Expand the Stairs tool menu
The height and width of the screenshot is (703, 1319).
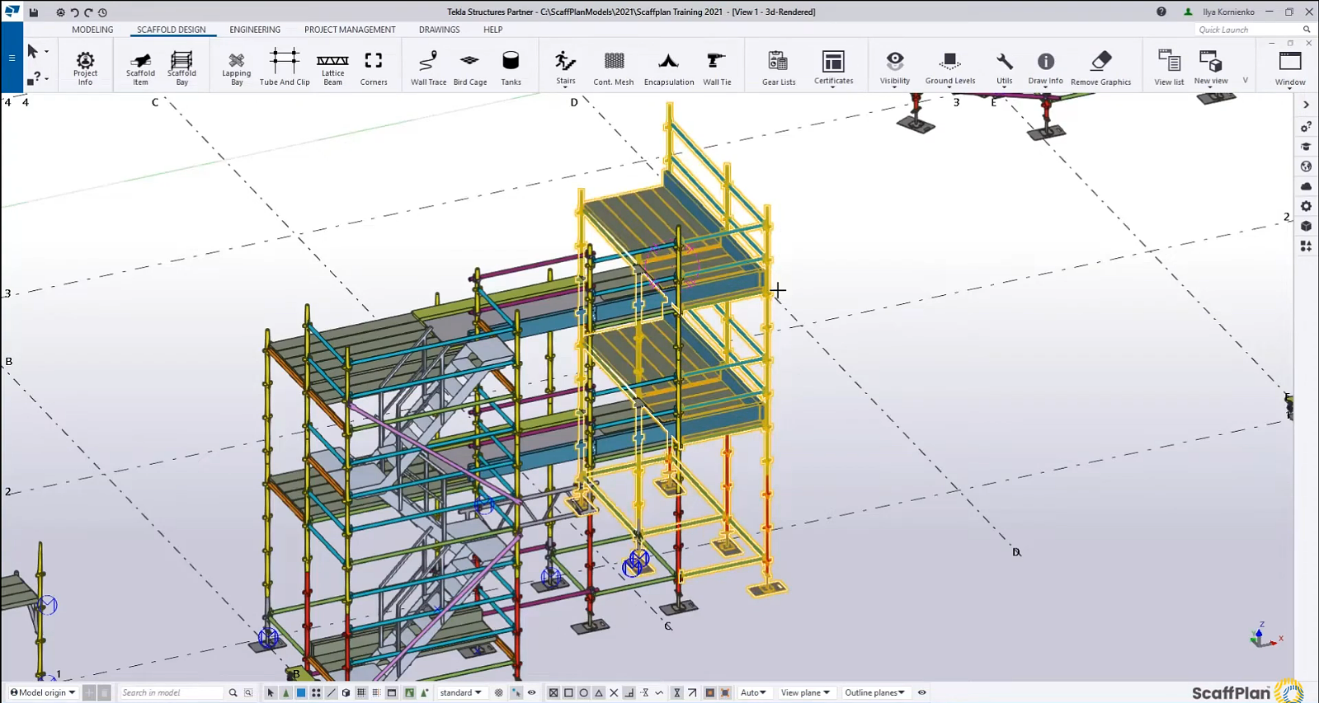click(566, 68)
